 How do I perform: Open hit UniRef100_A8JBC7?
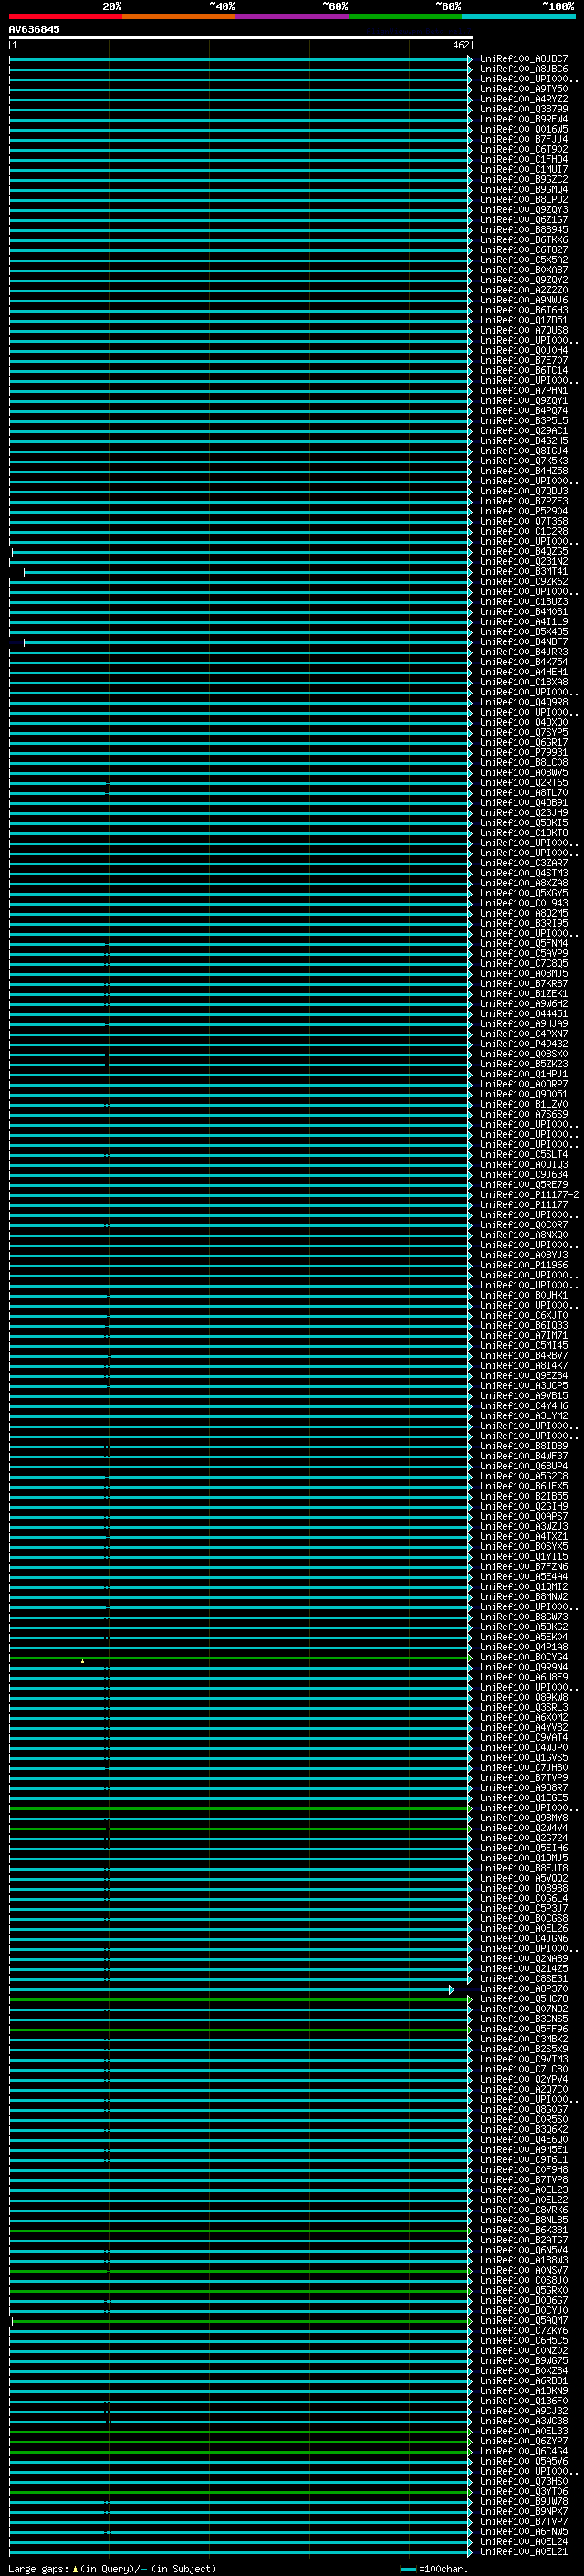[x=524, y=59]
